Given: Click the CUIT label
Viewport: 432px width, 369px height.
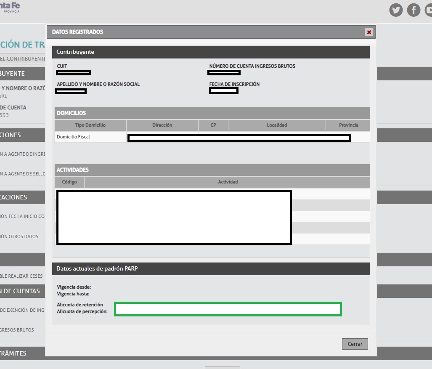Looking at the screenshot, I should coord(62,66).
